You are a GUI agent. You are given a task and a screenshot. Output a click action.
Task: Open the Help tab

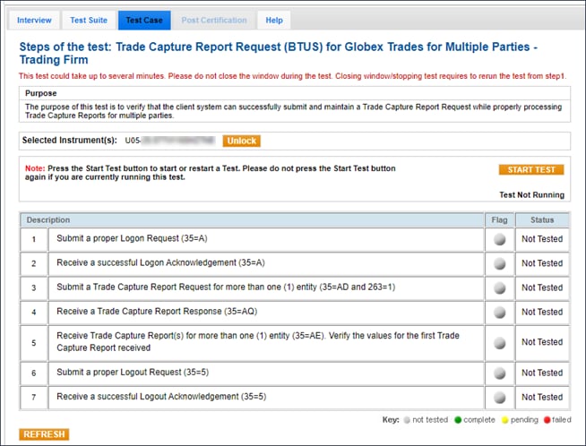pos(274,20)
